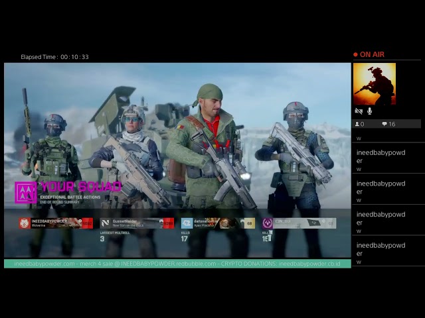
Task: Click the 'KILLS' stat value 17
Action: [x=185, y=238]
